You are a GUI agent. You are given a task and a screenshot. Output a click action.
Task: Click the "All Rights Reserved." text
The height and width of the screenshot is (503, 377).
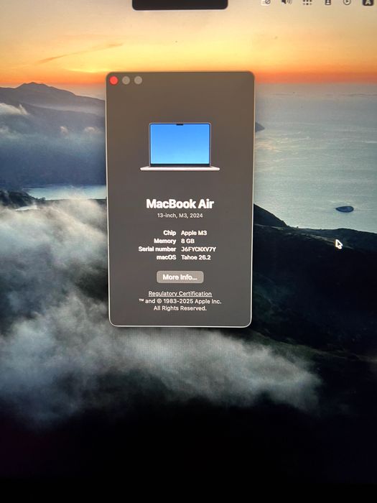[x=180, y=308]
